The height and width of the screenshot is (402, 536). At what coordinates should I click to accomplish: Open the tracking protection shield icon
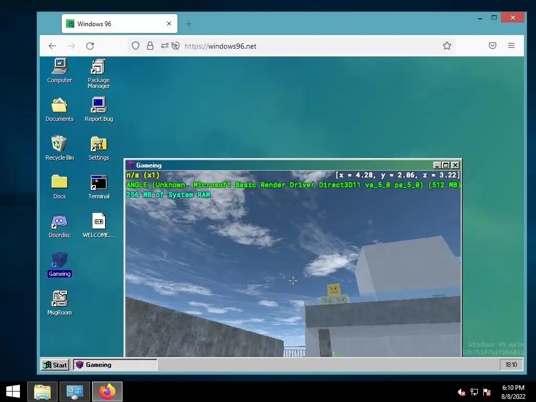[136, 46]
